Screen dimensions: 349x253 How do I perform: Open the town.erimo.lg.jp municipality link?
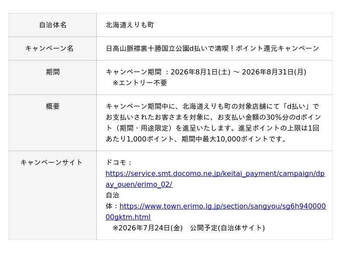point(222,206)
